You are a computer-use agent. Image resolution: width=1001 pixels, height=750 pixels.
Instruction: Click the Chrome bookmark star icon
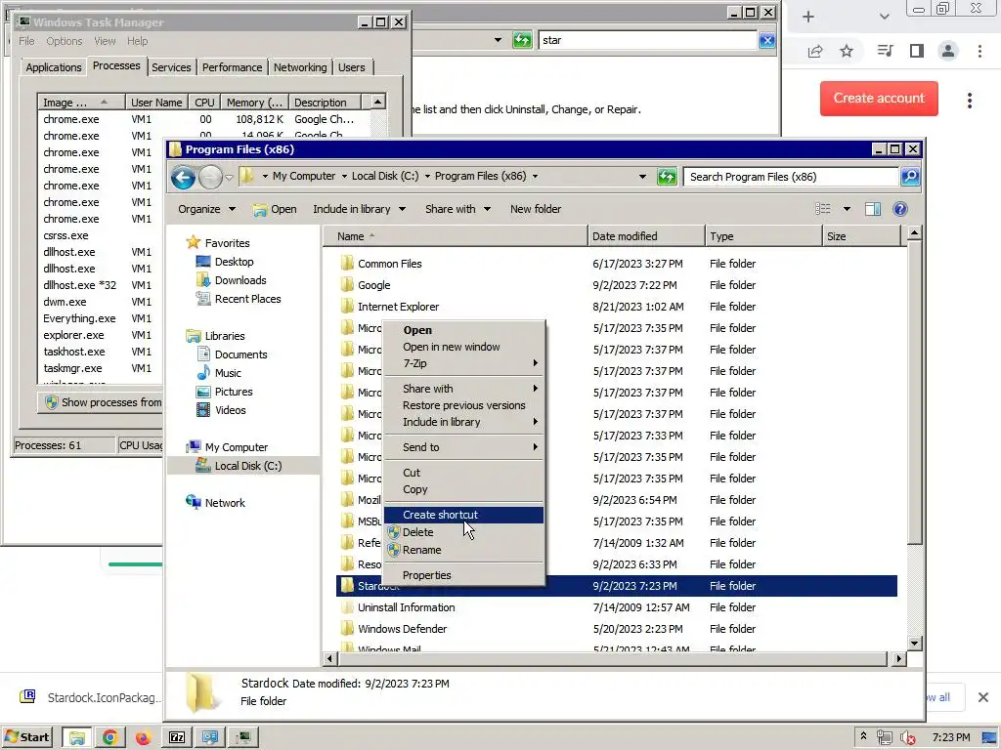coord(847,51)
